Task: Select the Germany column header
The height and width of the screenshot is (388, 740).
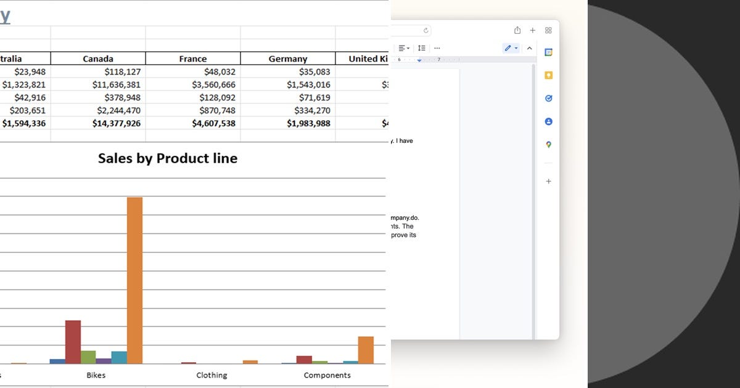Action: coord(288,59)
